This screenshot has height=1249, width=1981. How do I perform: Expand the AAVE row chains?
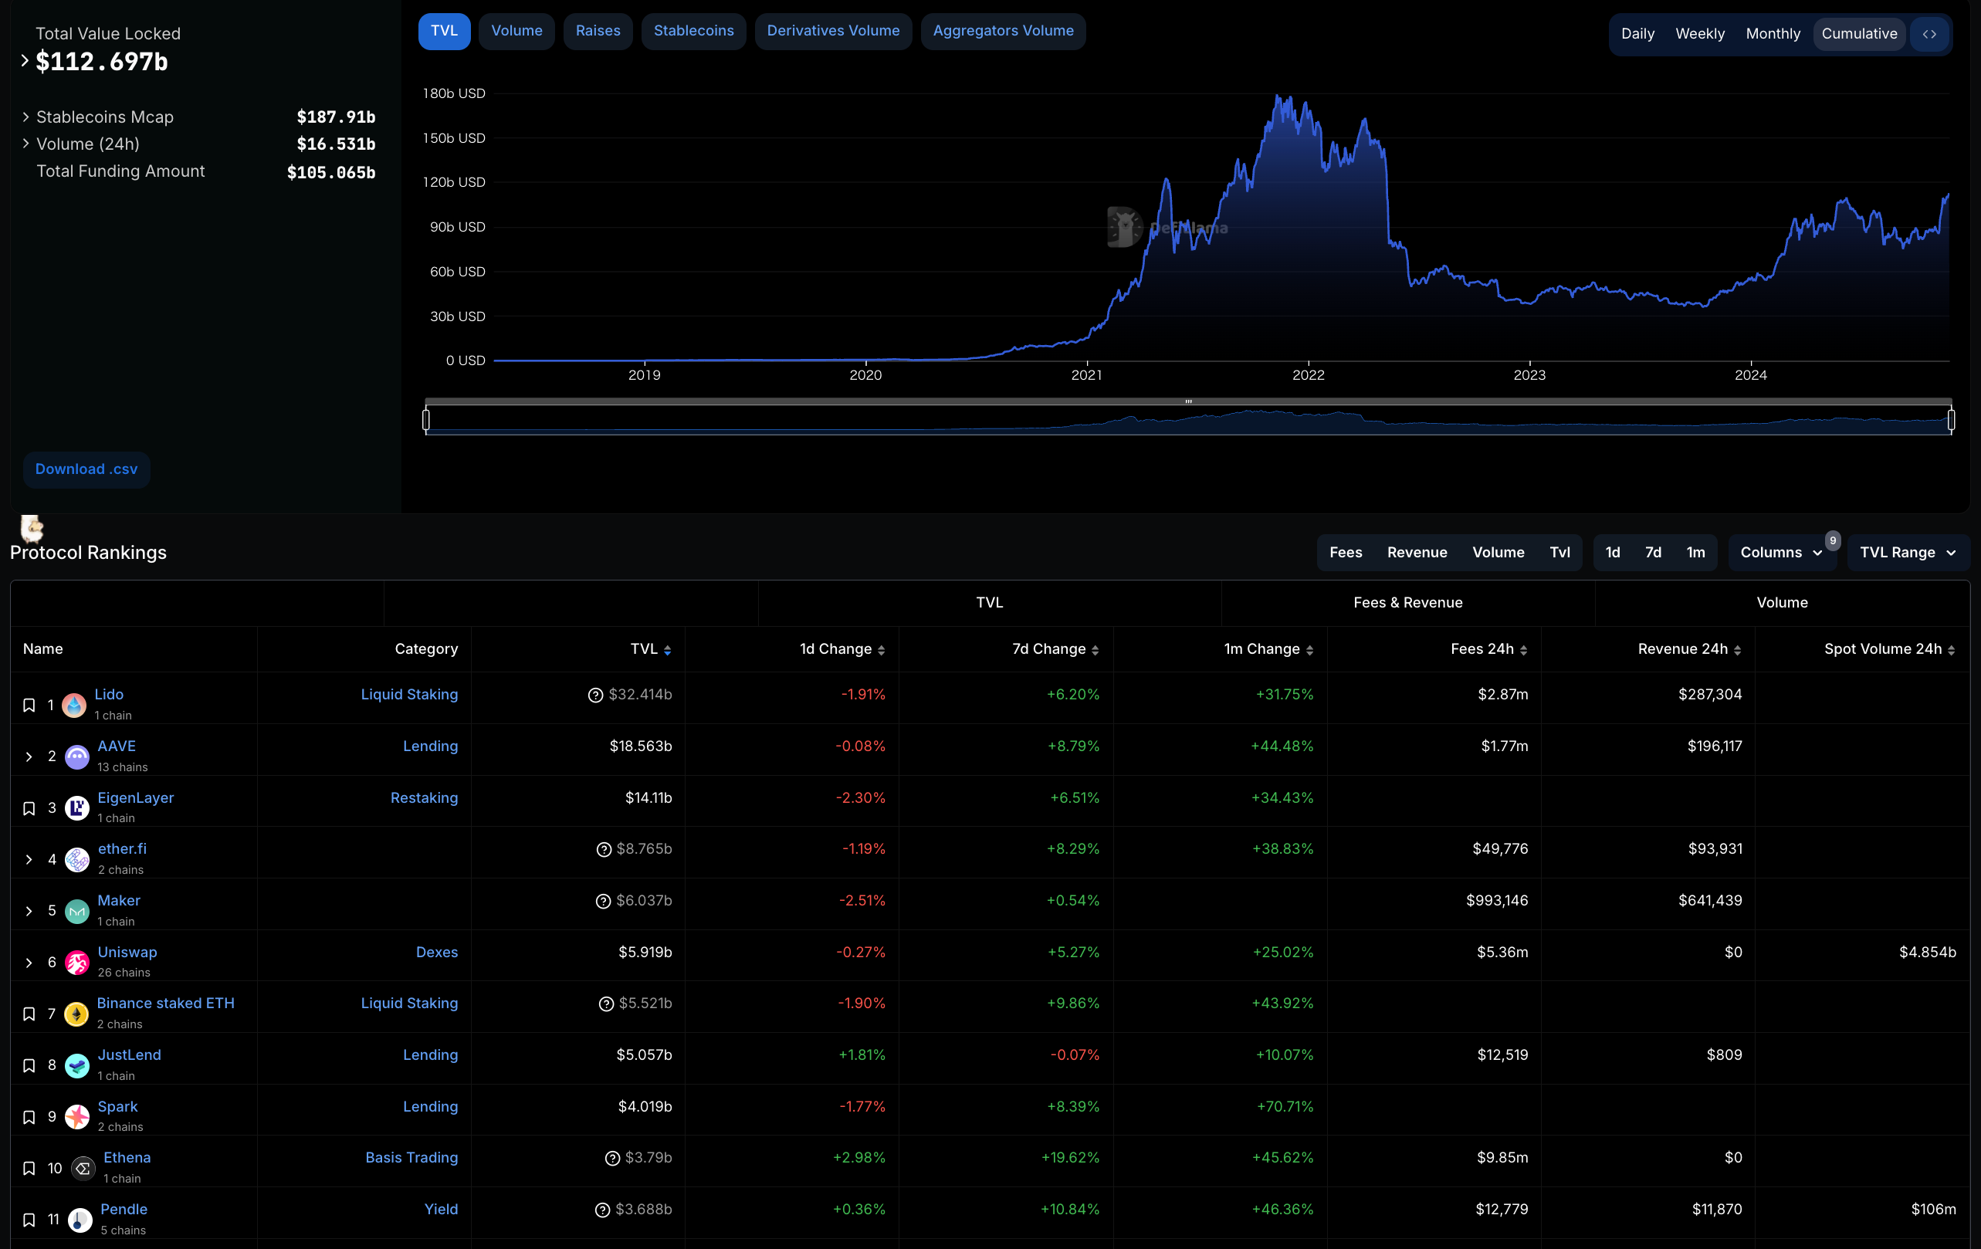pyautogui.click(x=29, y=757)
